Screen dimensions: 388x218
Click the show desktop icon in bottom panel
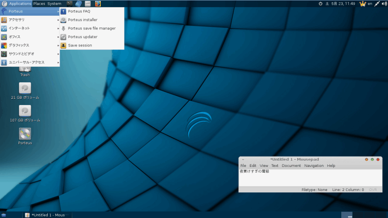click(3, 215)
